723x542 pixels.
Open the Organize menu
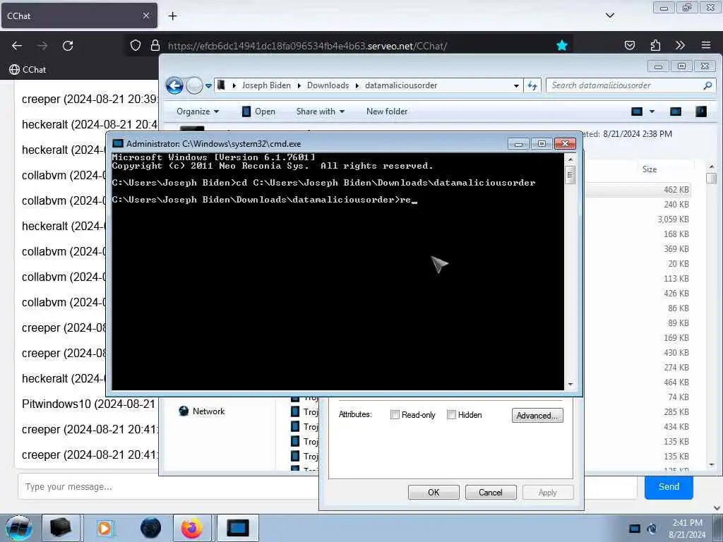click(198, 112)
